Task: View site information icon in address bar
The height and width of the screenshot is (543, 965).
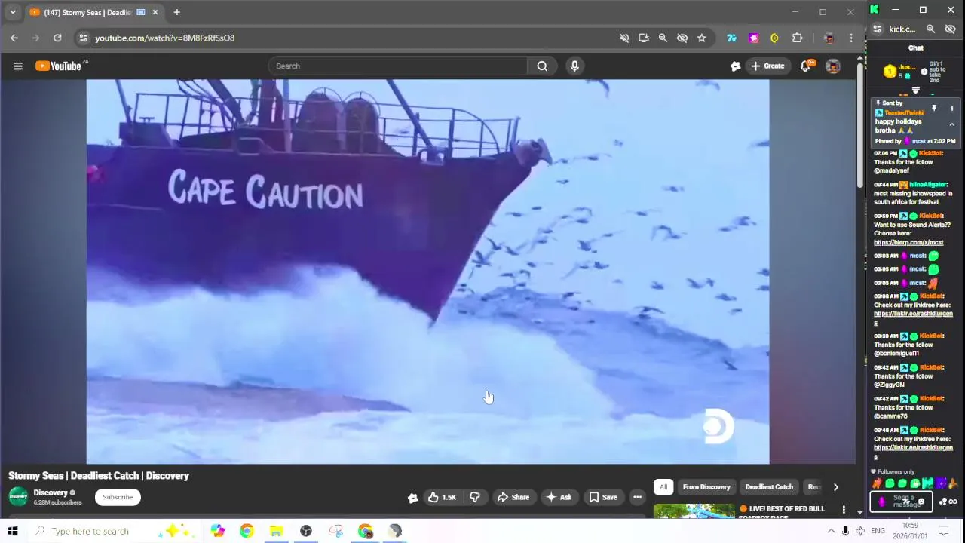Action: point(84,38)
